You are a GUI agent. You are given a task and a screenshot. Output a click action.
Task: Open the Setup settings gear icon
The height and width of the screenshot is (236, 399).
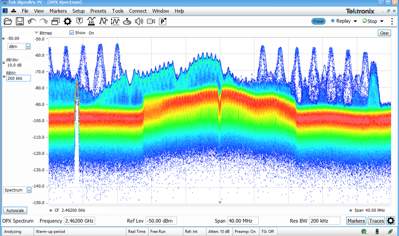(x=67, y=21)
